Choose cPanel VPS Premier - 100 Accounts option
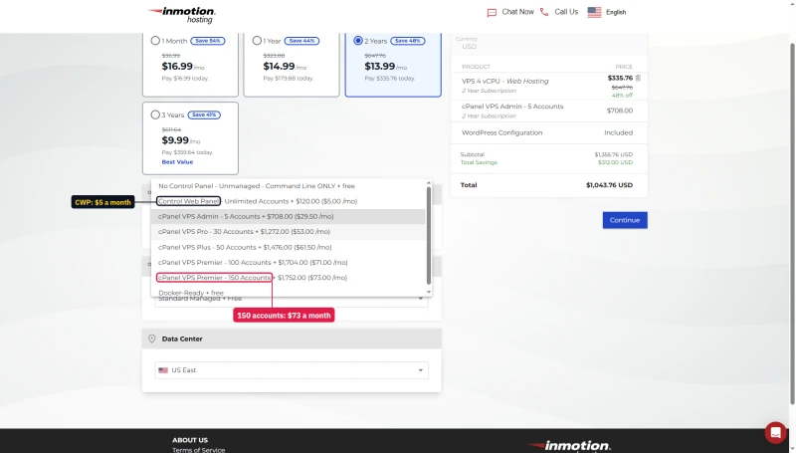The width and height of the screenshot is (796, 453). tap(288, 263)
